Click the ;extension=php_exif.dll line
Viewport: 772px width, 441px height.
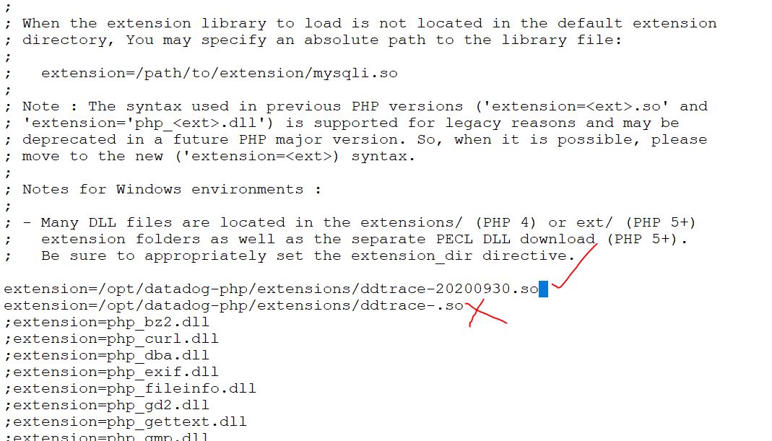[111, 372]
